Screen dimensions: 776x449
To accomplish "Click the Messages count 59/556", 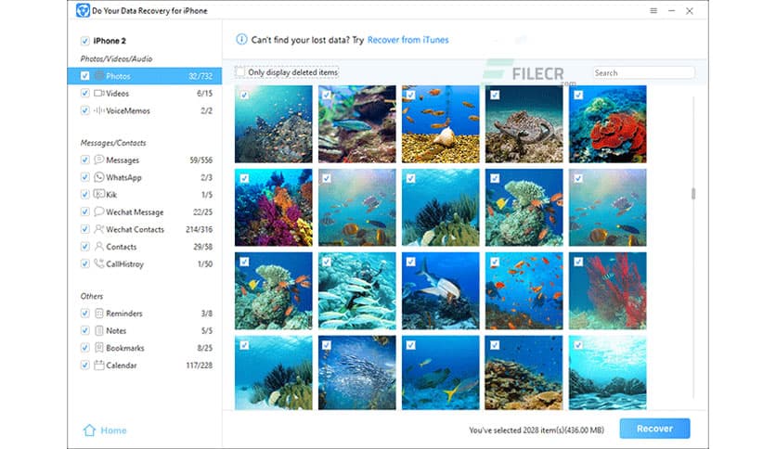I will (200, 160).
